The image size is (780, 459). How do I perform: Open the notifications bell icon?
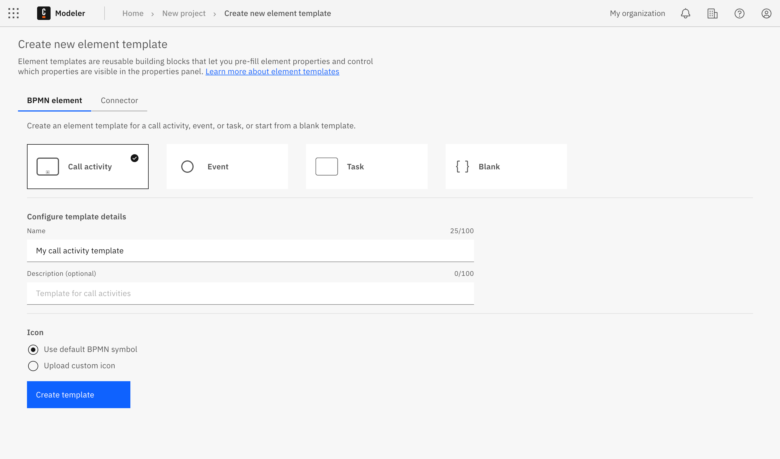685,13
